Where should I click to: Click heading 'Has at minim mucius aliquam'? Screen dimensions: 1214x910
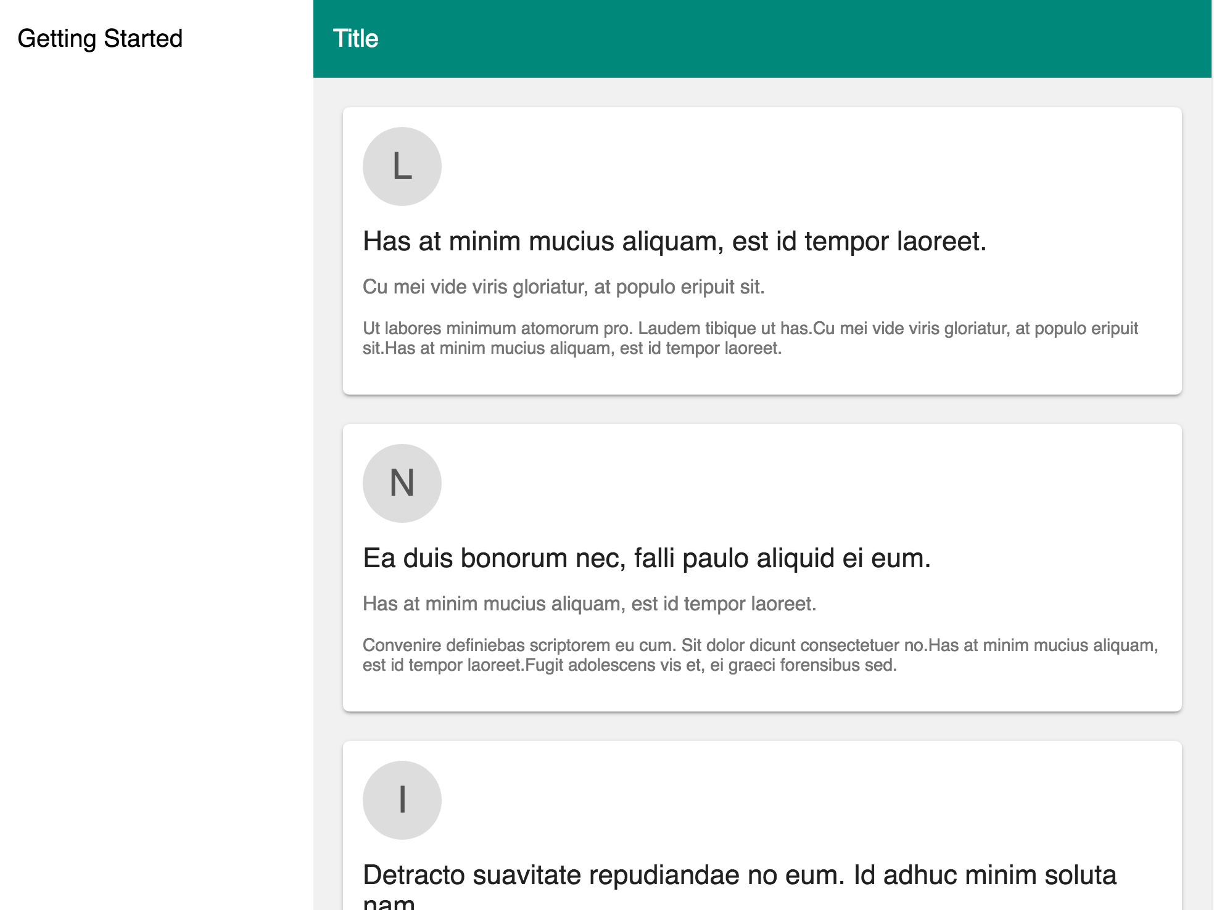tap(674, 241)
